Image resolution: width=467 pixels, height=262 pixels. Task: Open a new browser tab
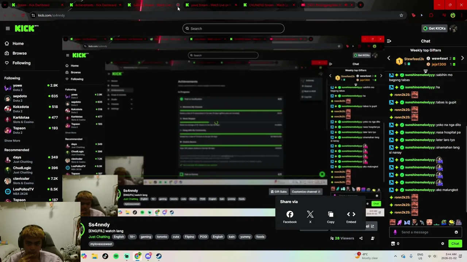coord(360,5)
